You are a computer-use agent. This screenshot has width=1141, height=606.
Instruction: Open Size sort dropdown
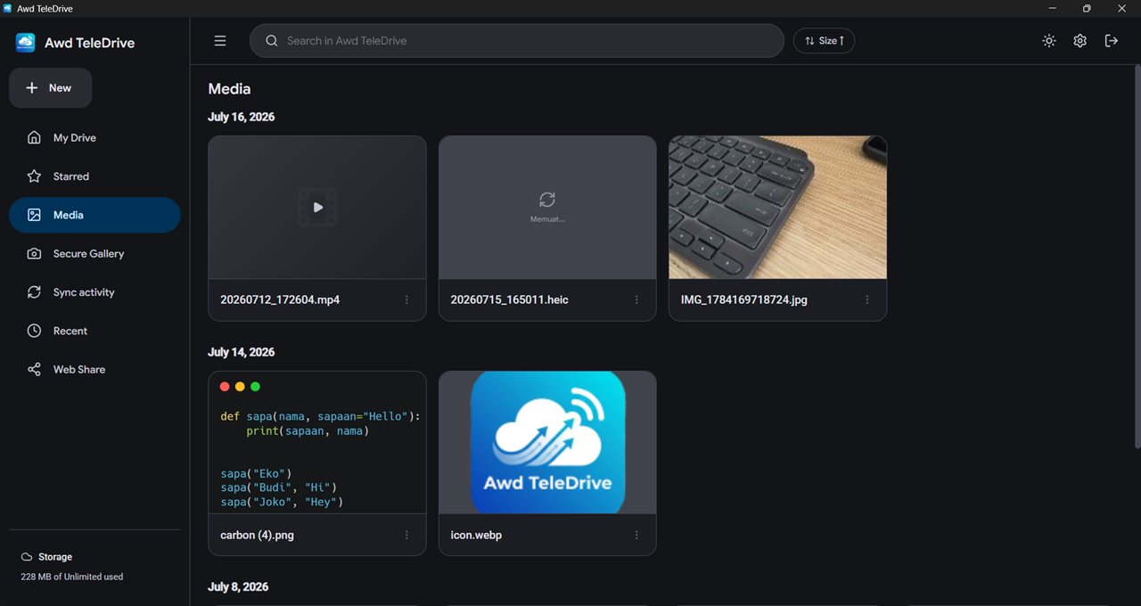[x=825, y=41]
